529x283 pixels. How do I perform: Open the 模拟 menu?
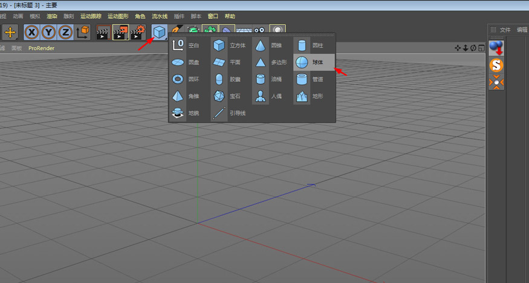(x=35, y=16)
